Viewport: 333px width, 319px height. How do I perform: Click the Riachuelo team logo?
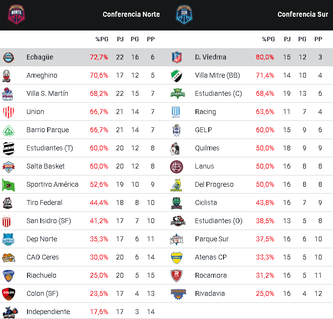coord(8,275)
